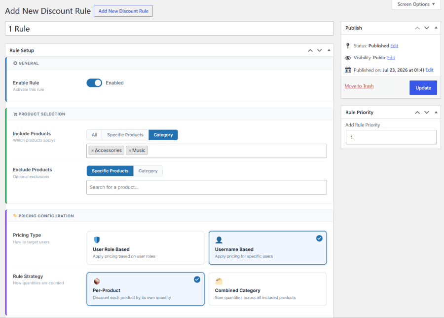Click the General section gear icon
The height and width of the screenshot is (318, 444).
(x=15, y=63)
